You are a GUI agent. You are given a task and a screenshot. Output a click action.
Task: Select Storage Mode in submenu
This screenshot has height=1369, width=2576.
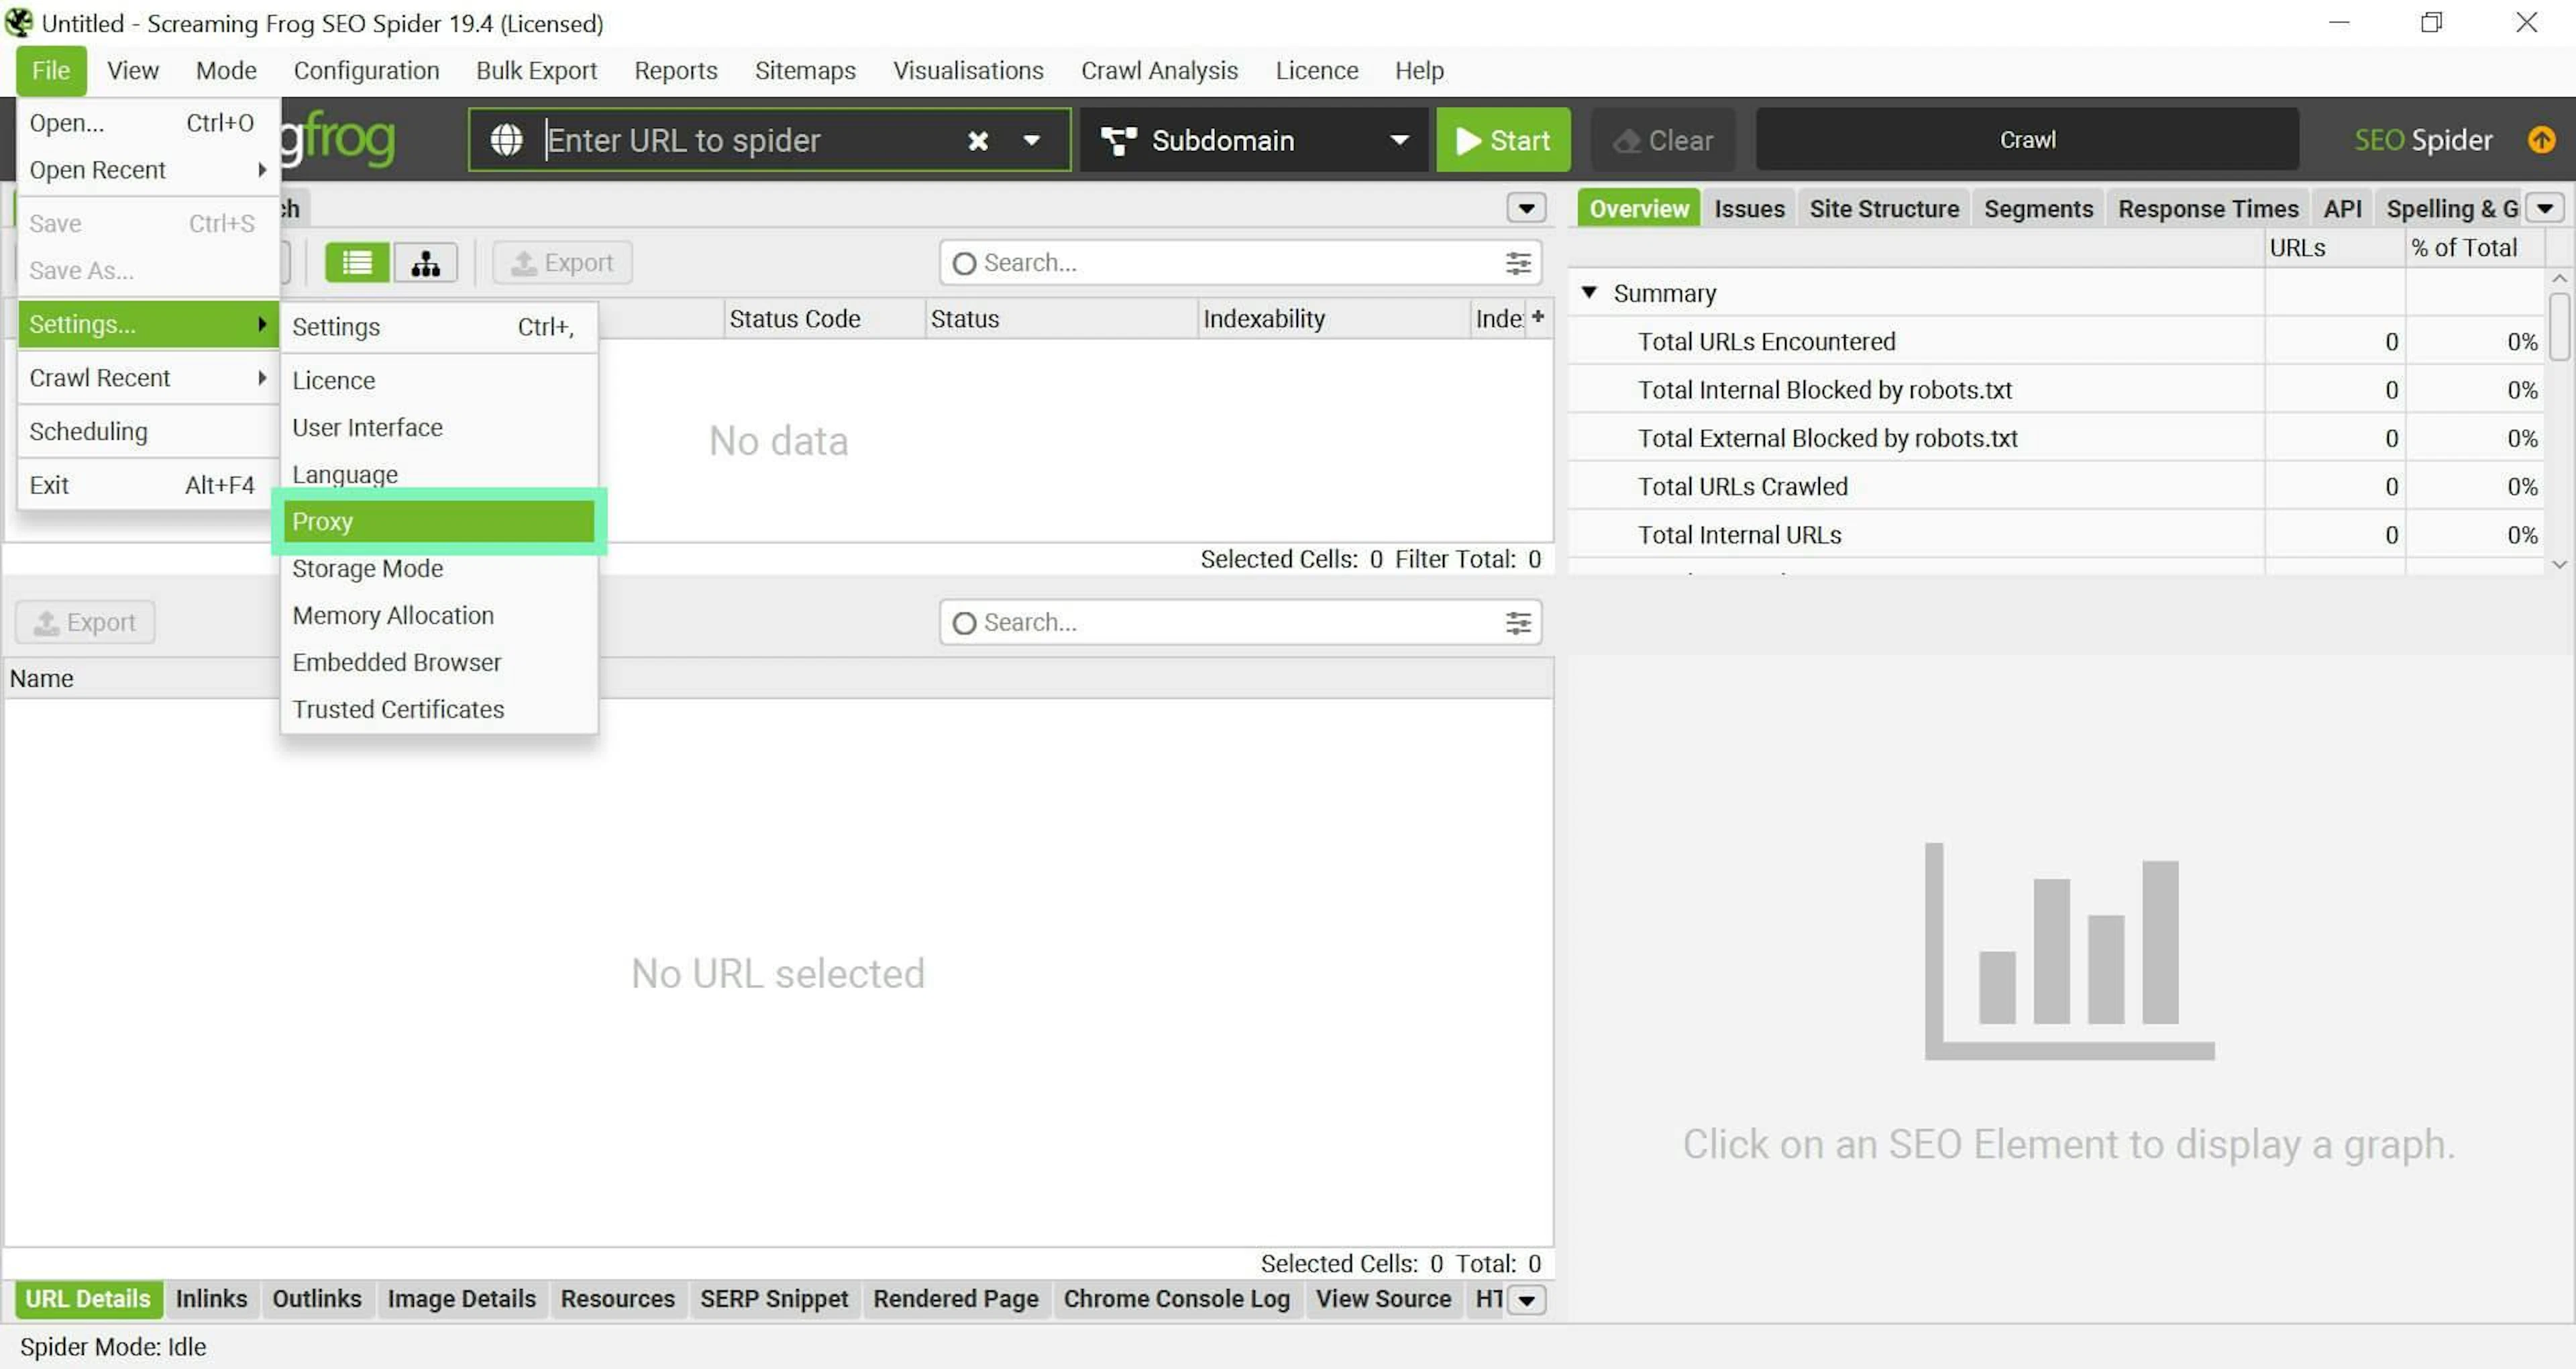pos(439,568)
